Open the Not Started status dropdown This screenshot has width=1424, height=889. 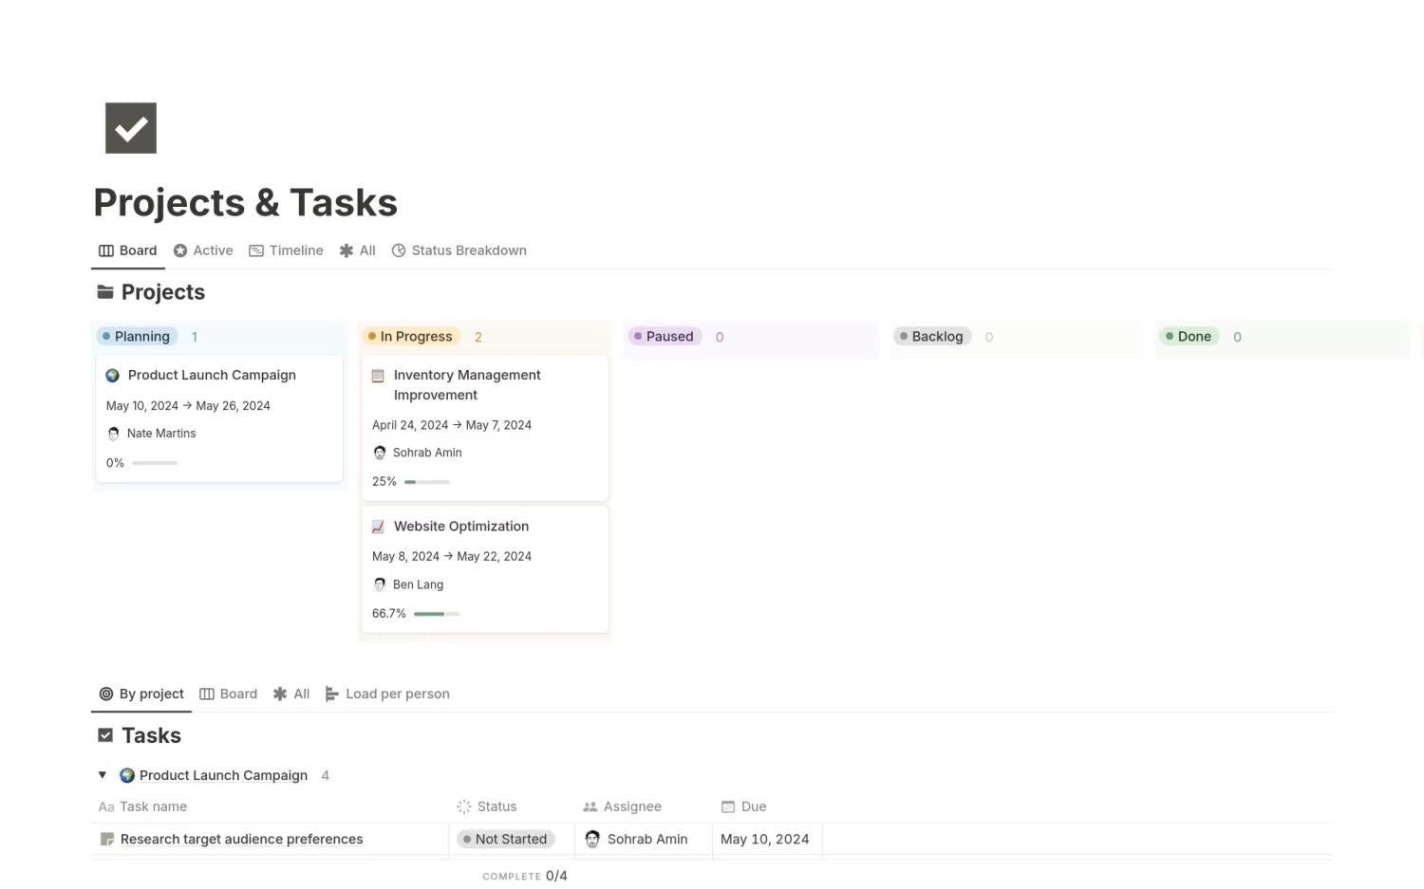504,840
